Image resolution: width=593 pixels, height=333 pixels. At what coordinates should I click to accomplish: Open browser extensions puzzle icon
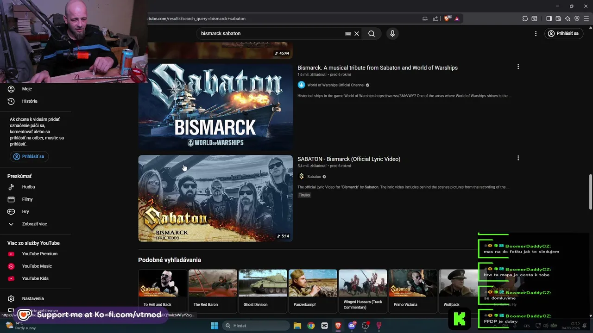tap(525, 18)
